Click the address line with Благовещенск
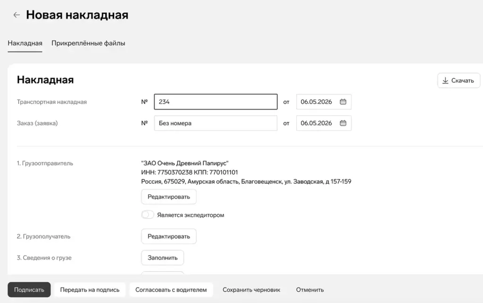483x303 pixels. click(246, 182)
